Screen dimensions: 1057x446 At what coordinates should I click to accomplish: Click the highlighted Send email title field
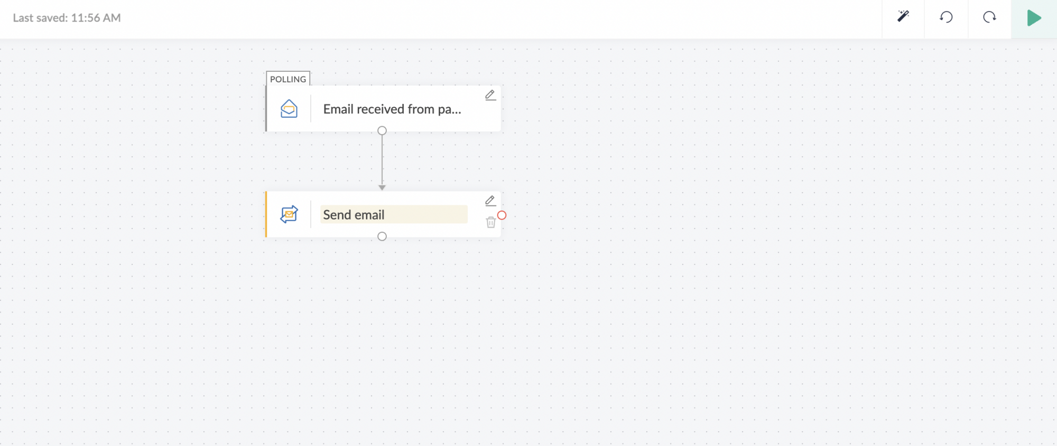[x=394, y=215]
